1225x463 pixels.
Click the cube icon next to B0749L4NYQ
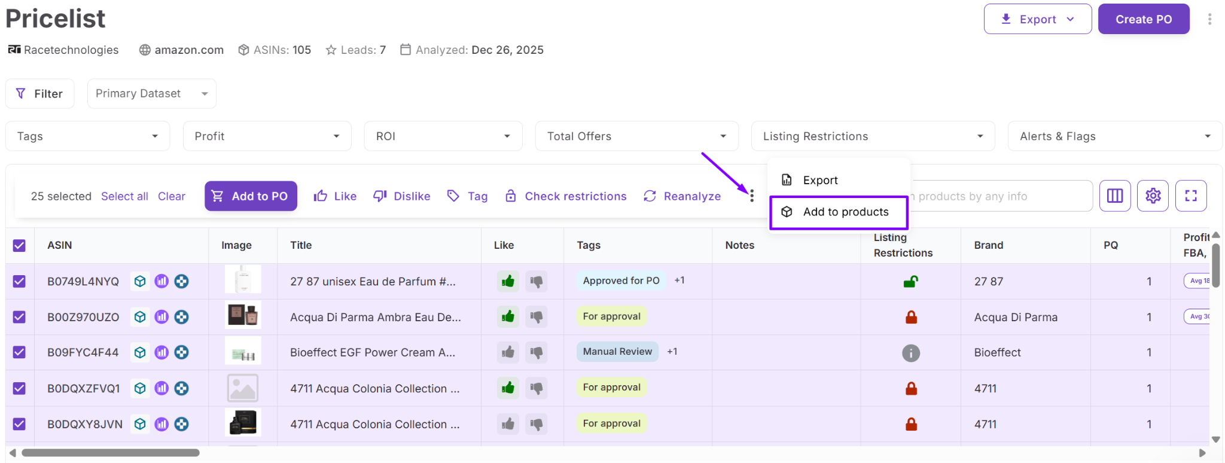click(140, 281)
